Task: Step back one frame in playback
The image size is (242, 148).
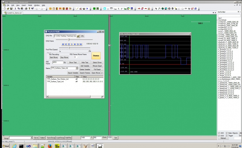Action: 66,44
